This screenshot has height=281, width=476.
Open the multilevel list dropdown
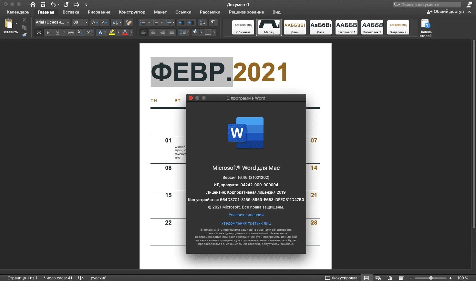pos(170,23)
